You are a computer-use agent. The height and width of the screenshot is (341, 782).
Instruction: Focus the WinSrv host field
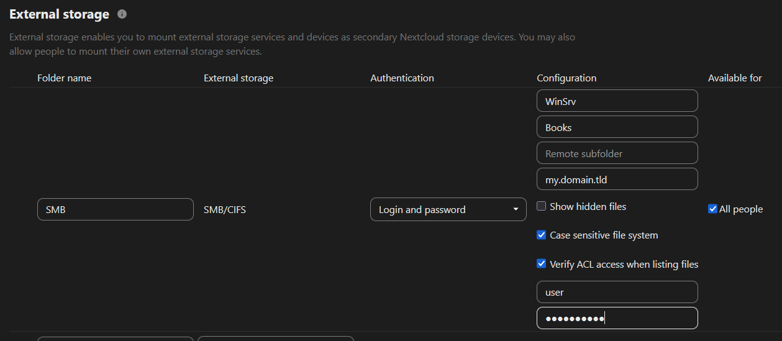tap(617, 101)
